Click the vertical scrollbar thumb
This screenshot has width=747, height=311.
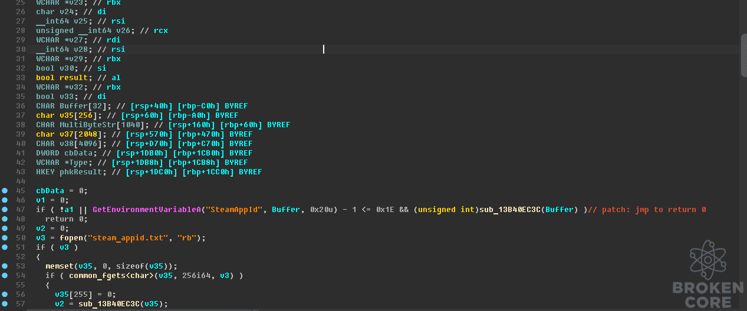743,55
